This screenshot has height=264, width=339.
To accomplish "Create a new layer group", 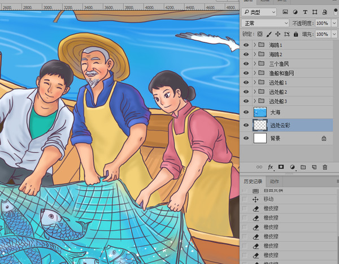I will (303, 167).
